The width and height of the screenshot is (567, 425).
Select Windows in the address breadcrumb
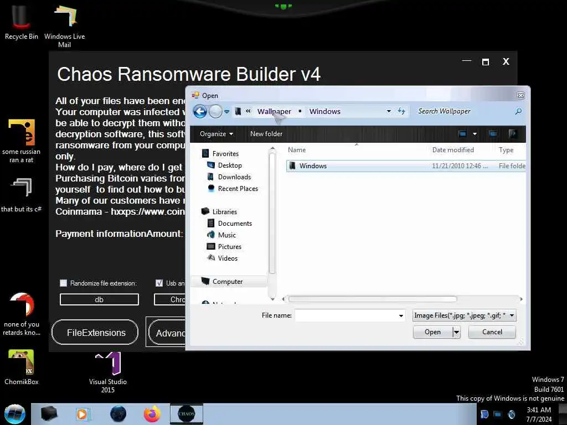(x=324, y=111)
